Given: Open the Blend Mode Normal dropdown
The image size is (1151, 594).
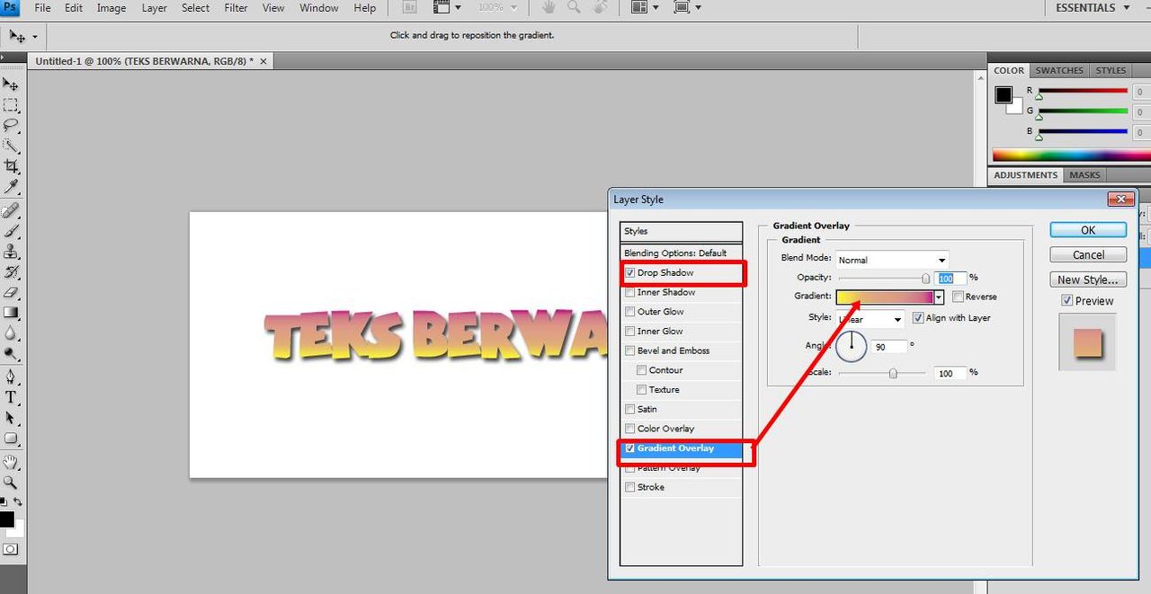Looking at the screenshot, I should pyautogui.click(x=892, y=260).
